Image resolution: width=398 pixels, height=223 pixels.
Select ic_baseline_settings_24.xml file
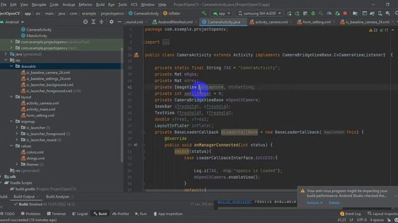point(48,79)
